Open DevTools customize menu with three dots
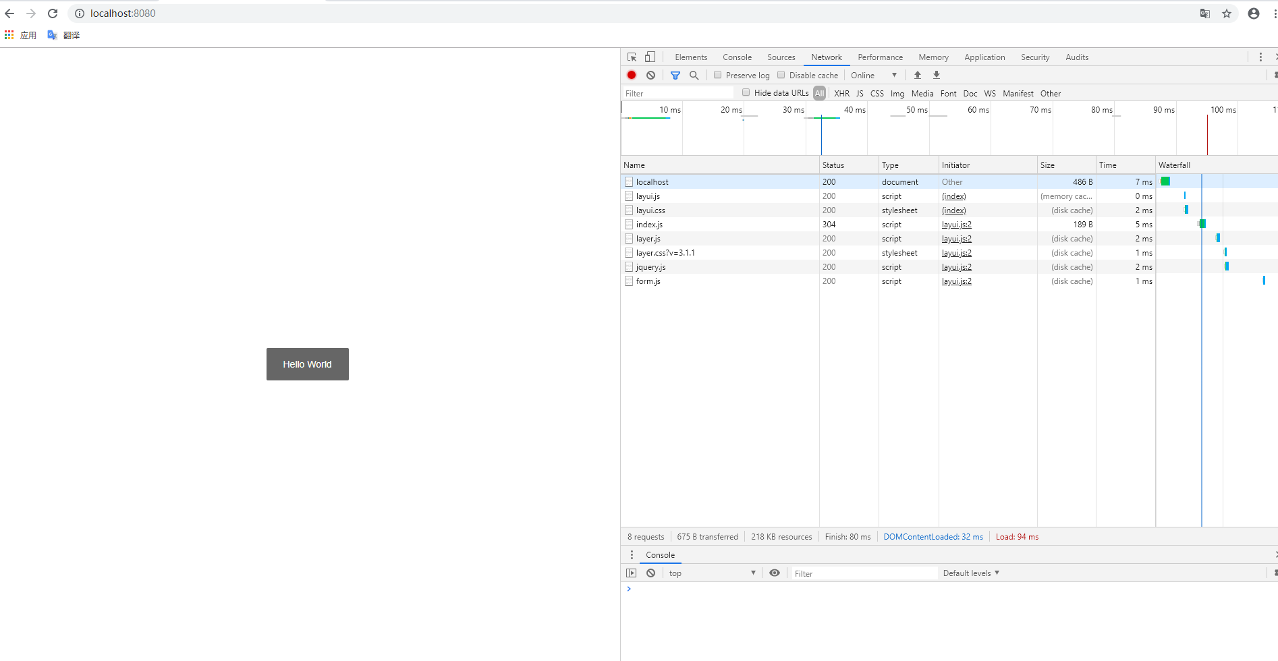The width and height of the screenshot is (1278, 661). coord(1260,57)
